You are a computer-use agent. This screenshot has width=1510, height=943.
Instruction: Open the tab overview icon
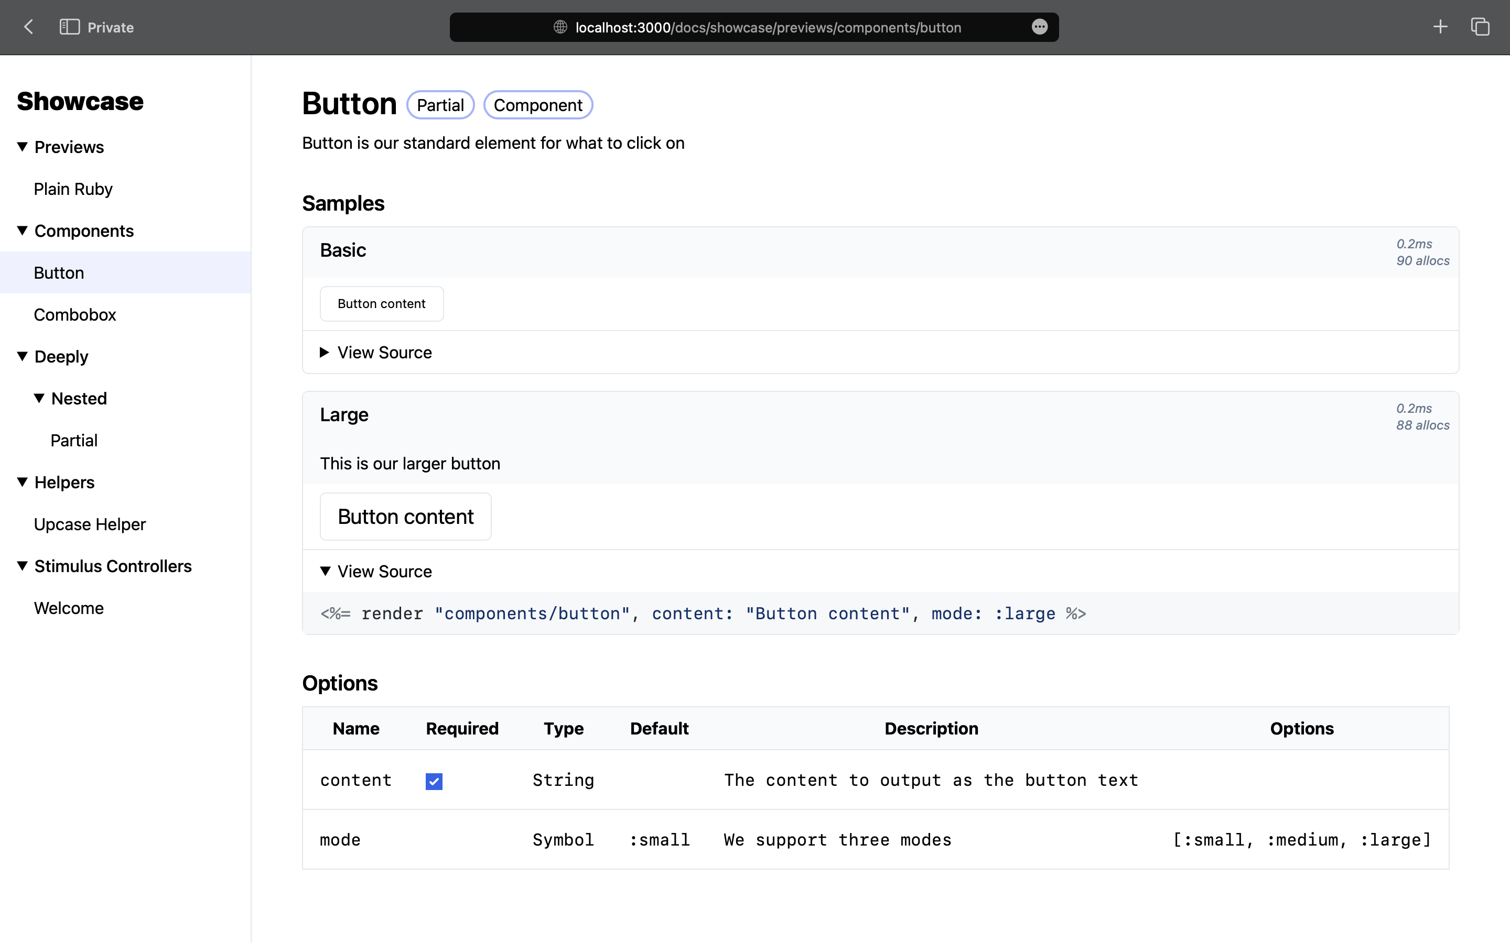pos(1480,27)
